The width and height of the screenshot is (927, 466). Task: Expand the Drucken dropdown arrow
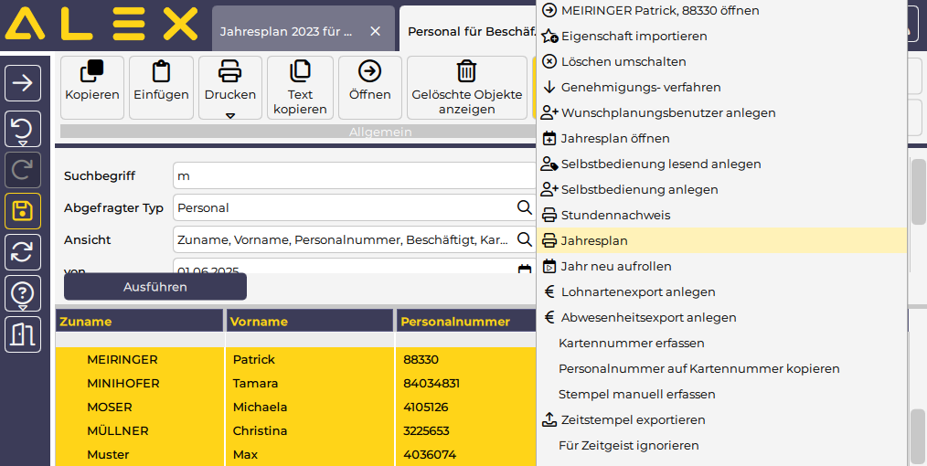[x=230, y=115]
